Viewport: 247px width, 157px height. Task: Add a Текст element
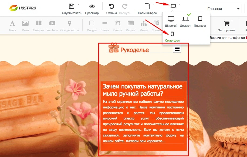click(12, 26)
